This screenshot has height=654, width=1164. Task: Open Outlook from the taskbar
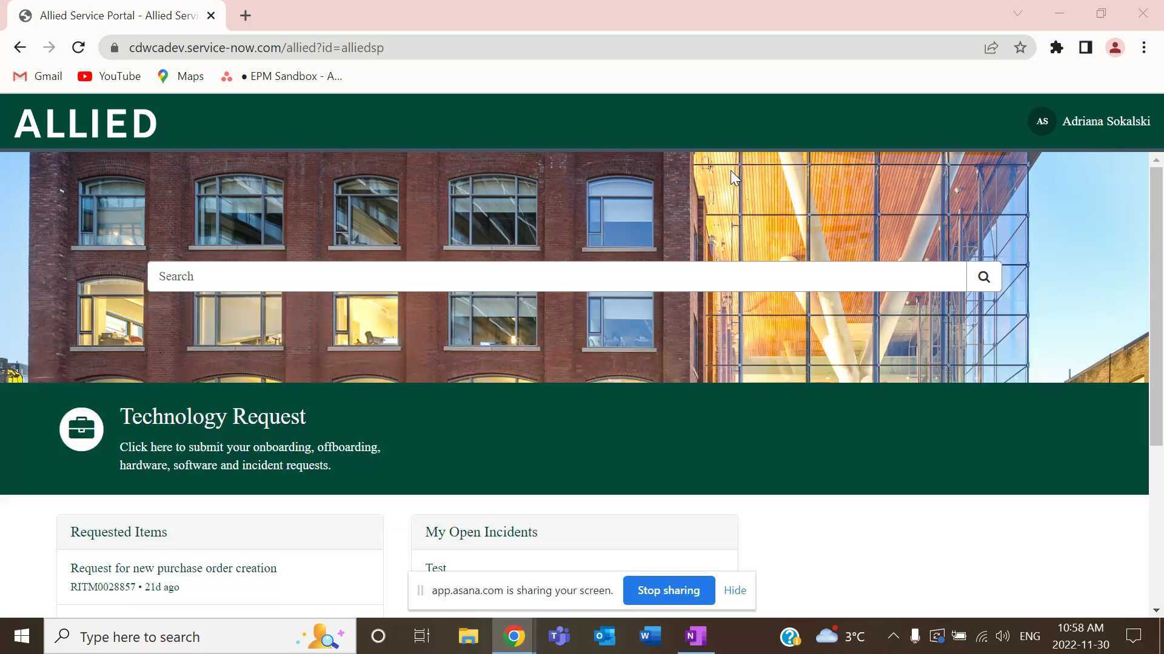pos(604,636)
